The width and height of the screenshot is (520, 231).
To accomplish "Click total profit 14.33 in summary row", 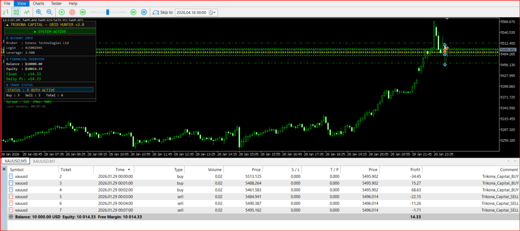I will (415, 217).
